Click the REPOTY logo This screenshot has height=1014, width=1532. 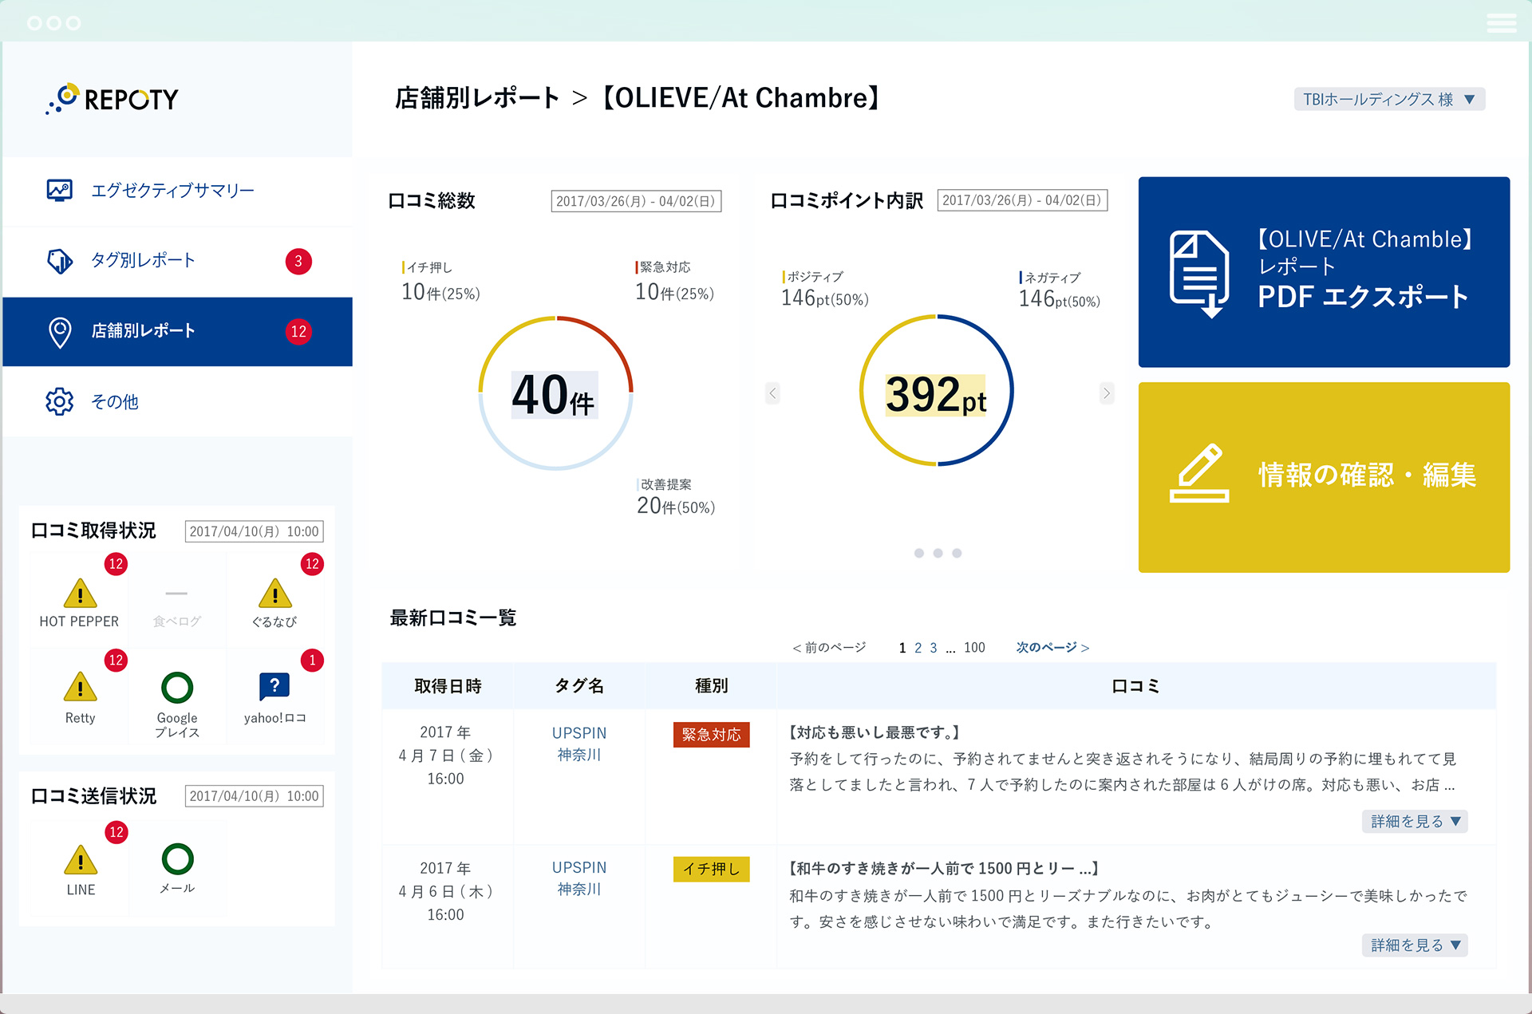click(113, 99)
